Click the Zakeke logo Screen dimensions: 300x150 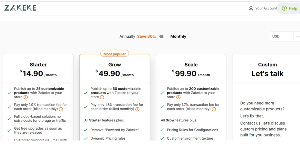[x=20, y=8]
